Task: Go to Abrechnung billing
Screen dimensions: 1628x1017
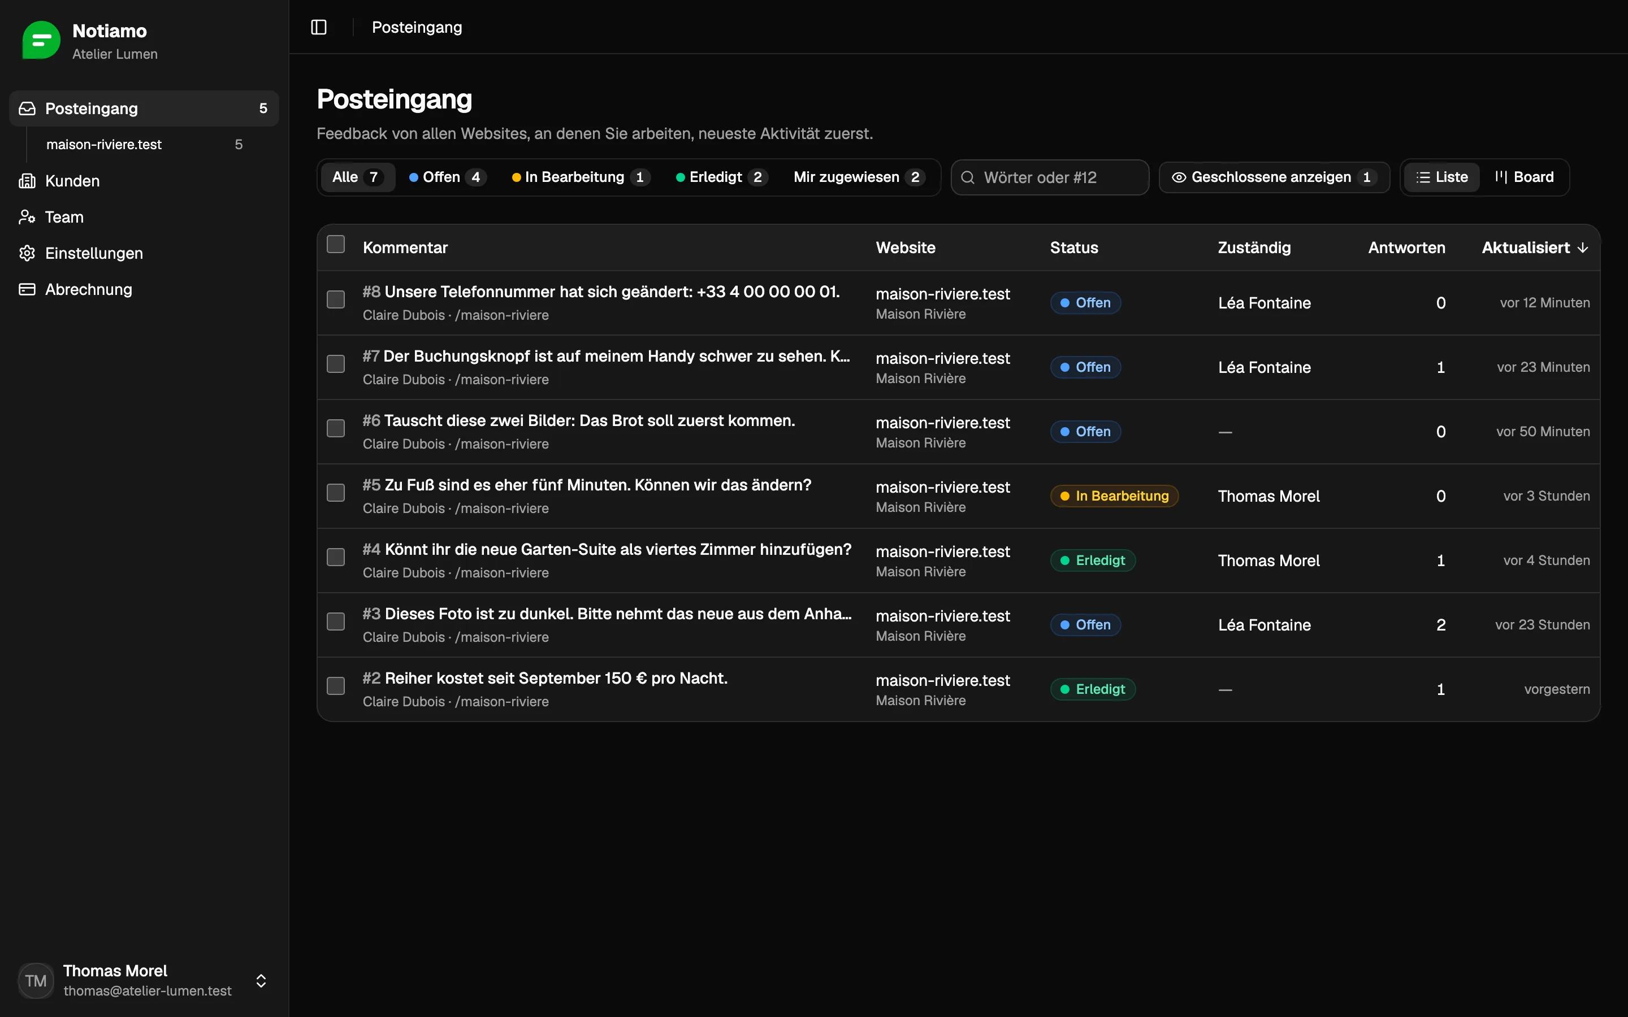Action: click(x=144, y=289)
